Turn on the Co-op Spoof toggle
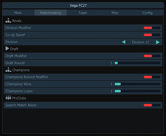This screenshot has width=166, height=136. (x=152, y=35)
